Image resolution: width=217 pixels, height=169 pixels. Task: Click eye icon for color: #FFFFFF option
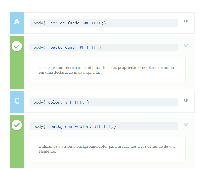pyautogui.click(x=186, y=100)
